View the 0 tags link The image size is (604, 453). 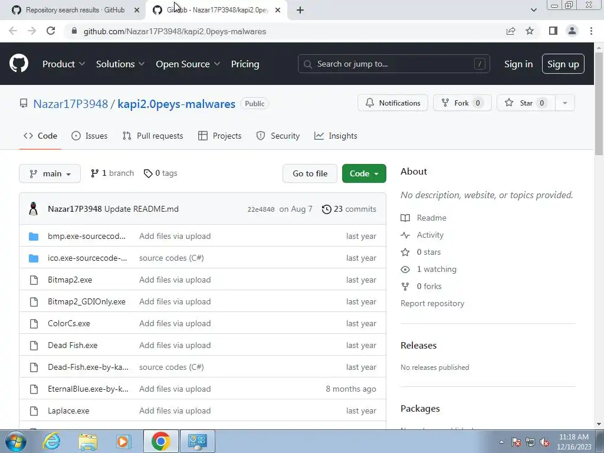[160, 173]
